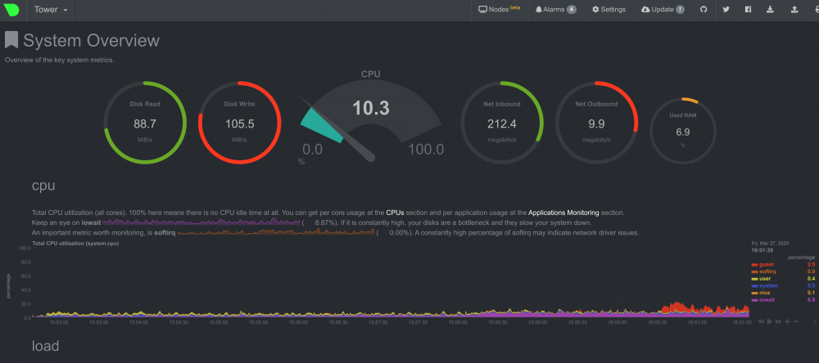
Task: Click the nice value 0.1
Action: click(811, 293)
